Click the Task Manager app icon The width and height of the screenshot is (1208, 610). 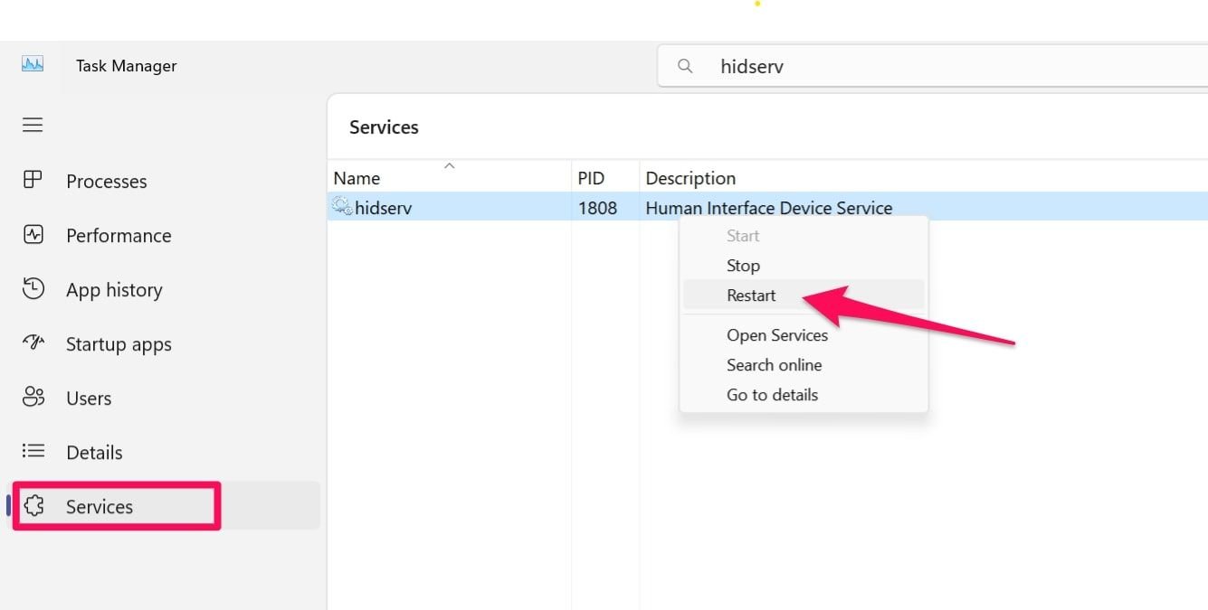coord(33,65)
